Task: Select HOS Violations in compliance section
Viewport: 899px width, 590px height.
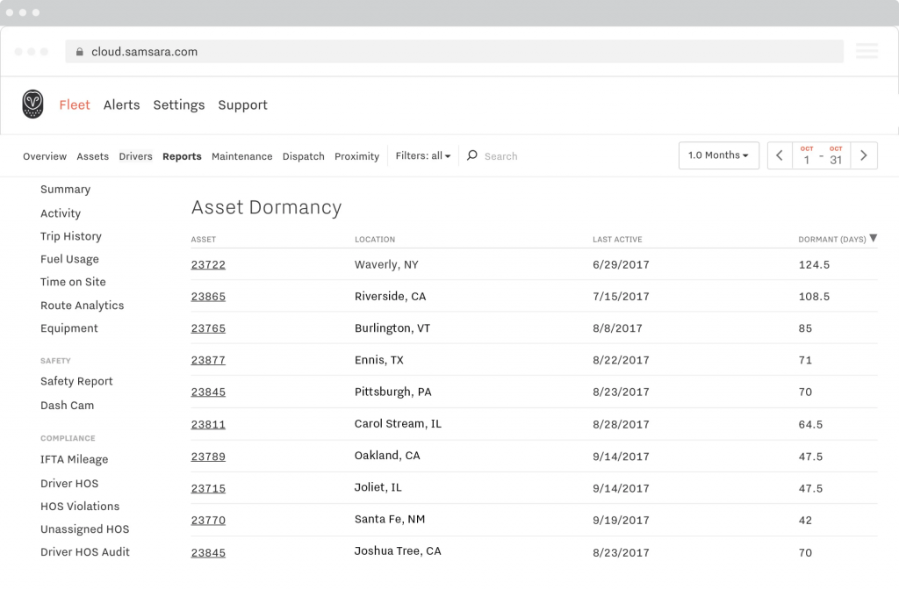Action: 80,507
